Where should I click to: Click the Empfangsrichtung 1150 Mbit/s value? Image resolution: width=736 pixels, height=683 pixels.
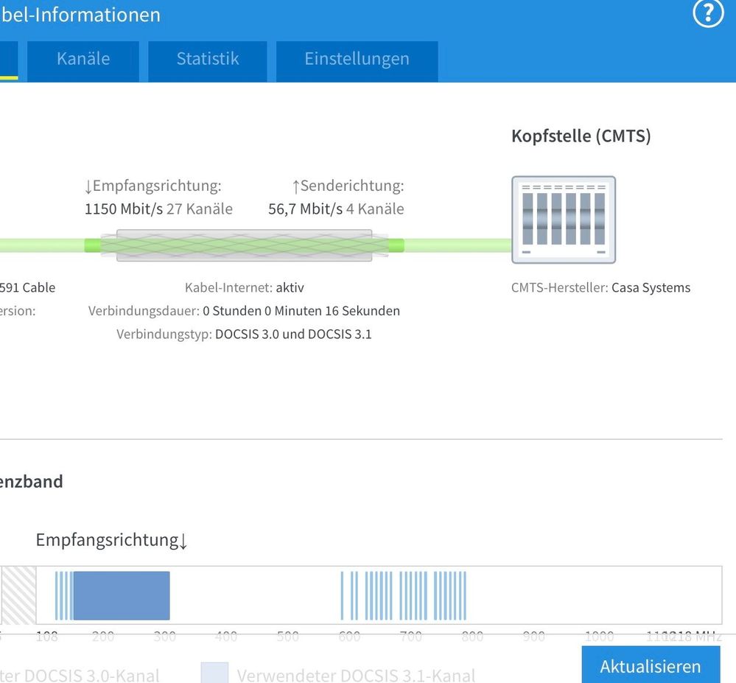(124, 209)
